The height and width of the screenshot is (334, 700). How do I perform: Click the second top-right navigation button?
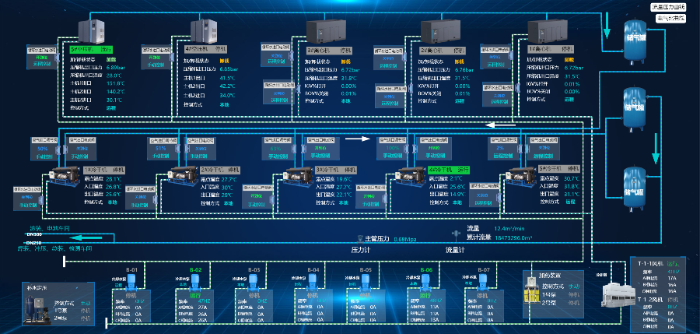pos(668,17)
